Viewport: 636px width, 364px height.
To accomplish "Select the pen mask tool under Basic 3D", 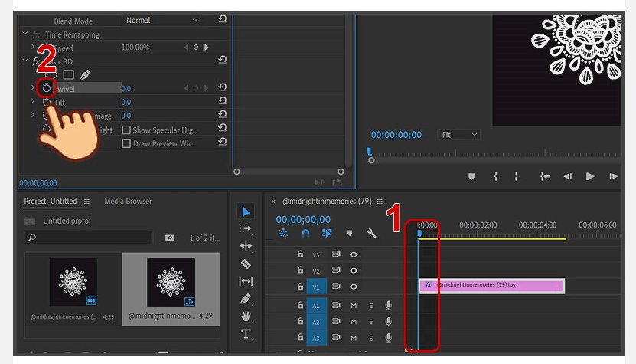I will click(85, 75).
